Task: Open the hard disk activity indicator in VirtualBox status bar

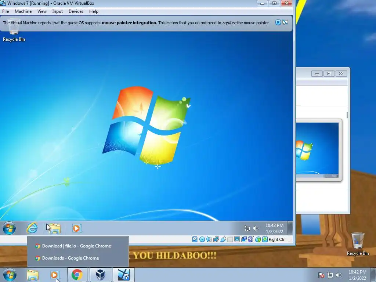Action: coord(195,239)
